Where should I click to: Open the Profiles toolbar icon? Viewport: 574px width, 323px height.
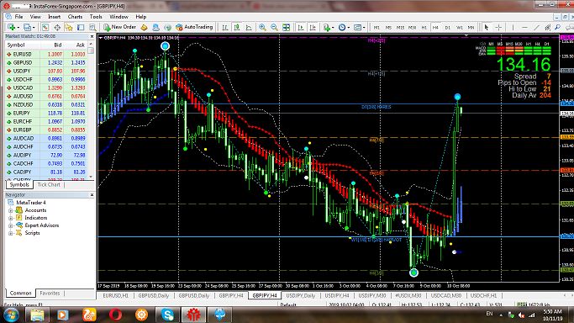(x=27, y=27)
